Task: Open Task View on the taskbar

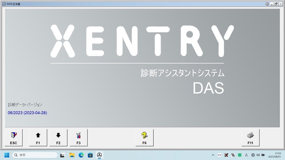Action: tap(63, 155)
